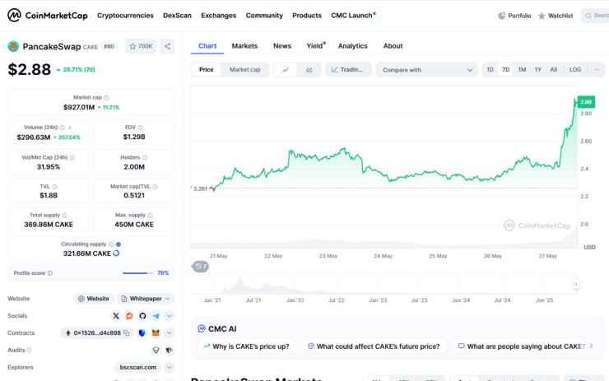Switch to the News tab
Image resolution: width=609 pixels, height=381 pixels.
point(282,46)
